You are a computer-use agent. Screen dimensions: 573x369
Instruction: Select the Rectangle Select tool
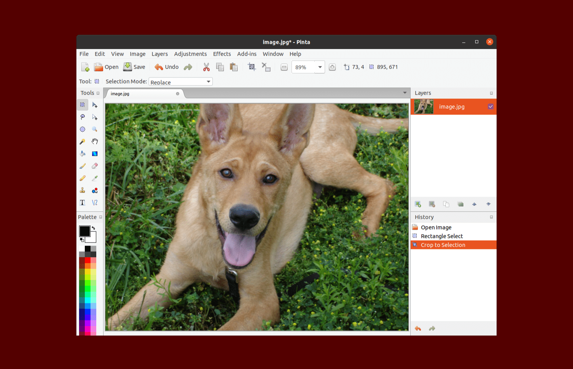pos(83,105)
